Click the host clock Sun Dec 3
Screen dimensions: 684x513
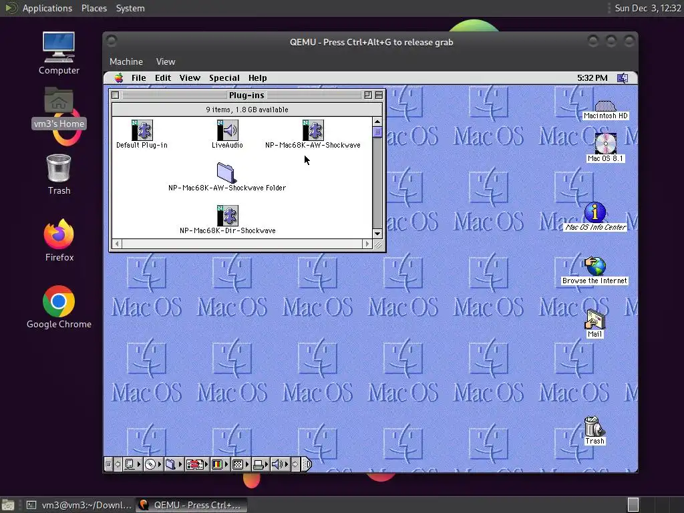(648, 8)
